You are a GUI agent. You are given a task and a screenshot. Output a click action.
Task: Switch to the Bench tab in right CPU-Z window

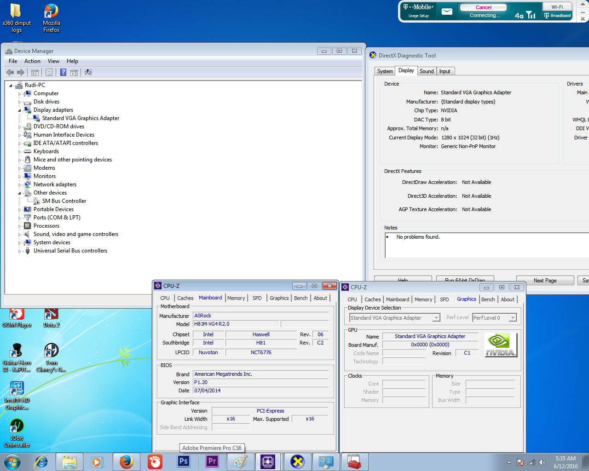pos(488,299)
